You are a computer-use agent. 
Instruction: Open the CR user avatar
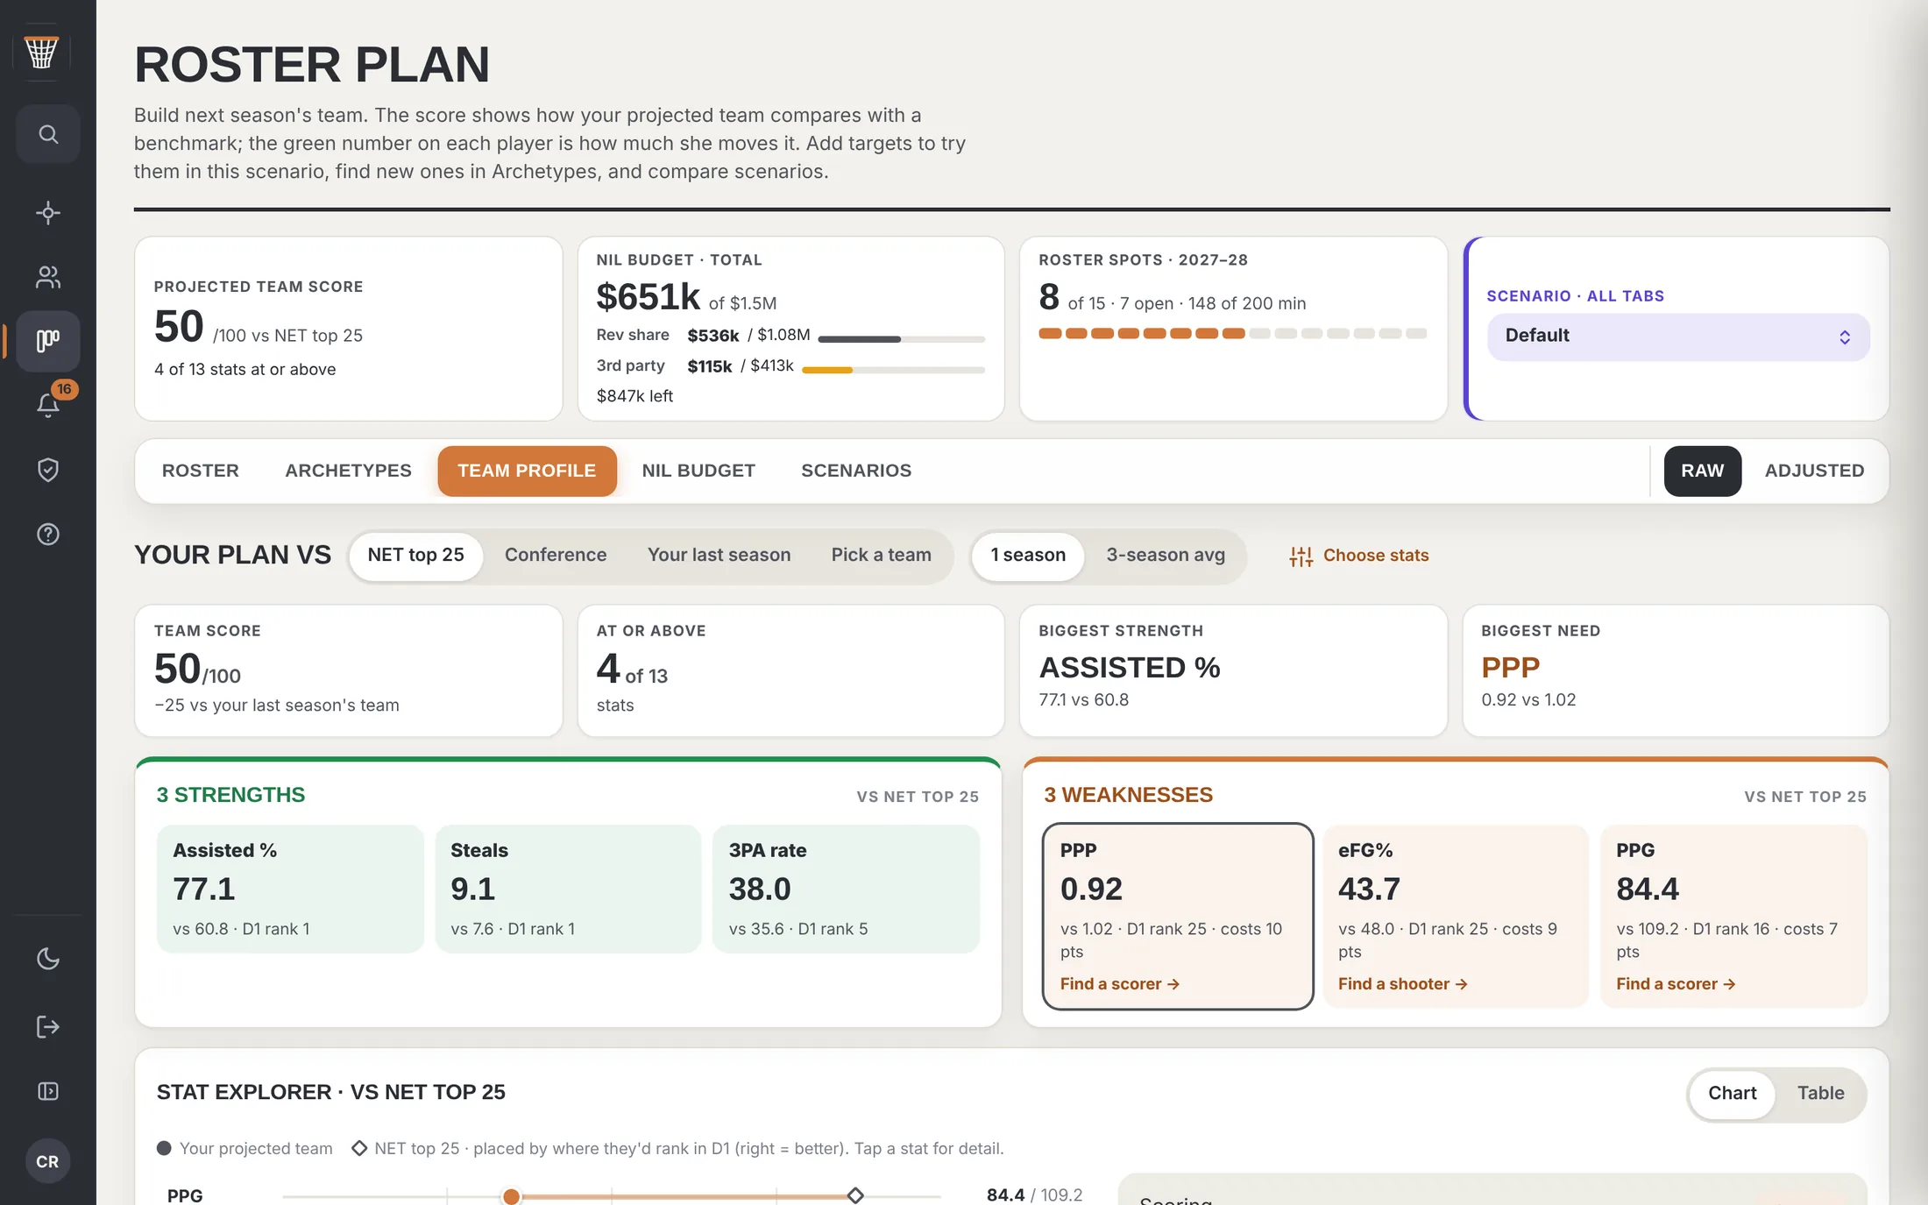pyautogui.click(x=47, y=1161)
